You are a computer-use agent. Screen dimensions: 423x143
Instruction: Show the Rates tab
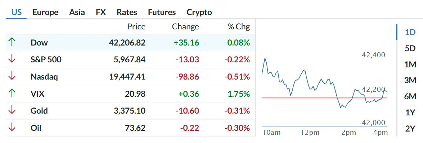[127, 12]
